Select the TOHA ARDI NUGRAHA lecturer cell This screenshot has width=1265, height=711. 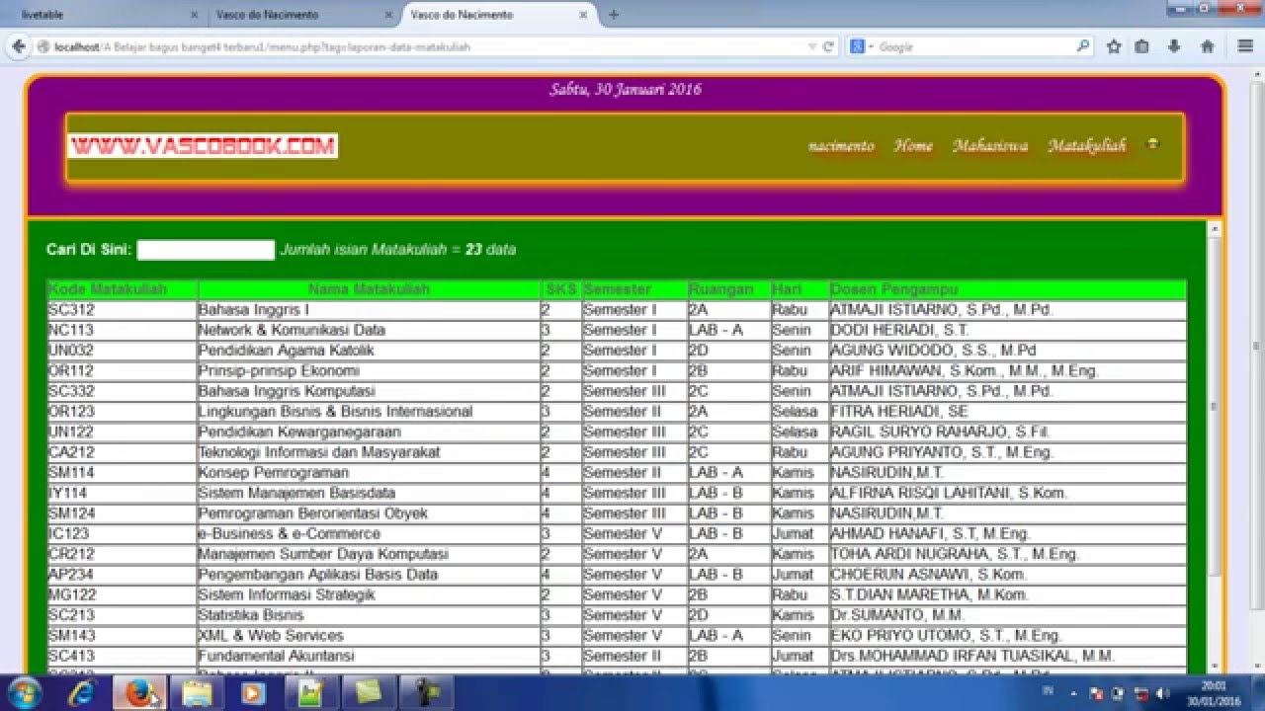(x=1008, y=554)
